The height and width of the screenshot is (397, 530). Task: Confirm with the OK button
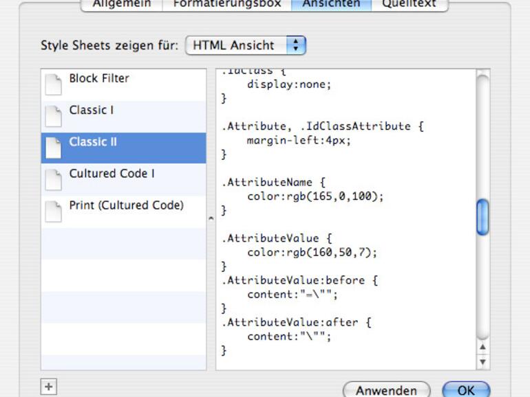pyautogui.click(x=466, y=390)
